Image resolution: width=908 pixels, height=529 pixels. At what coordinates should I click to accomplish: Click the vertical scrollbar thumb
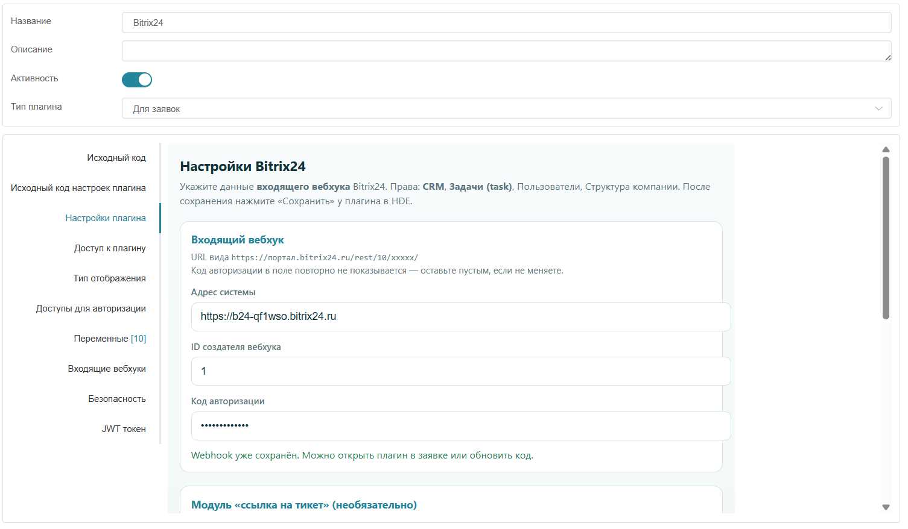886,238
